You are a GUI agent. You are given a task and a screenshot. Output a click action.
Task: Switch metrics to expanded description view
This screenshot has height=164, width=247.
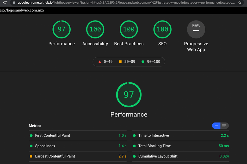pos(224,126)
